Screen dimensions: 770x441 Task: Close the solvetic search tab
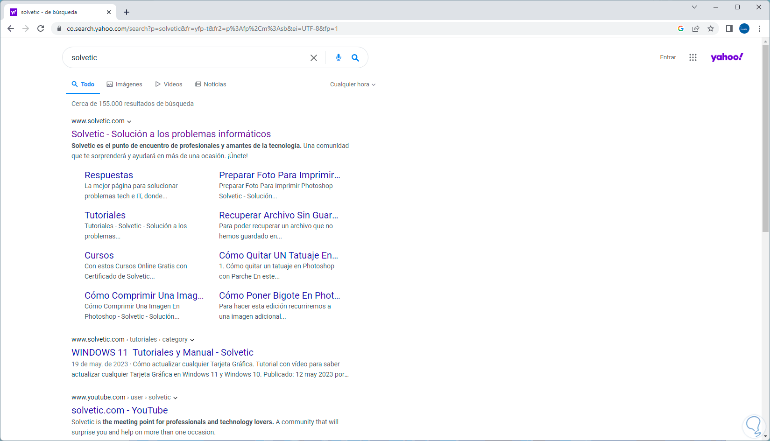click(x=109, y=12)
